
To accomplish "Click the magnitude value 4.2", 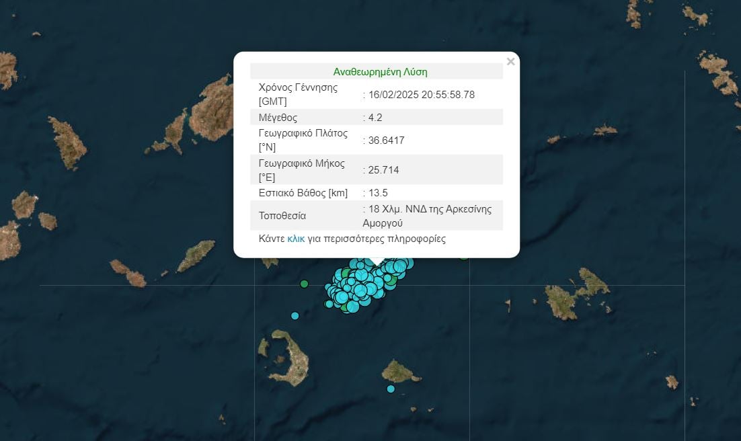I will click(x=373, y=117).
